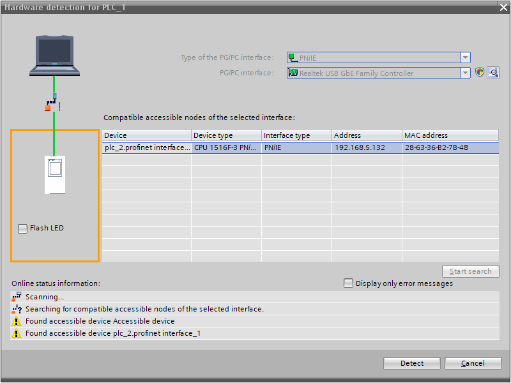Click address 192.168.5.132 cell
The height and width of the screenshot is (383, 511).
(x=367, y=147)
